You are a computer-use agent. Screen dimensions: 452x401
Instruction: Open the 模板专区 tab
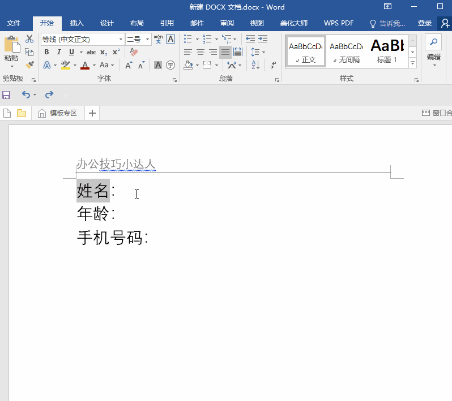coord(58,113)
